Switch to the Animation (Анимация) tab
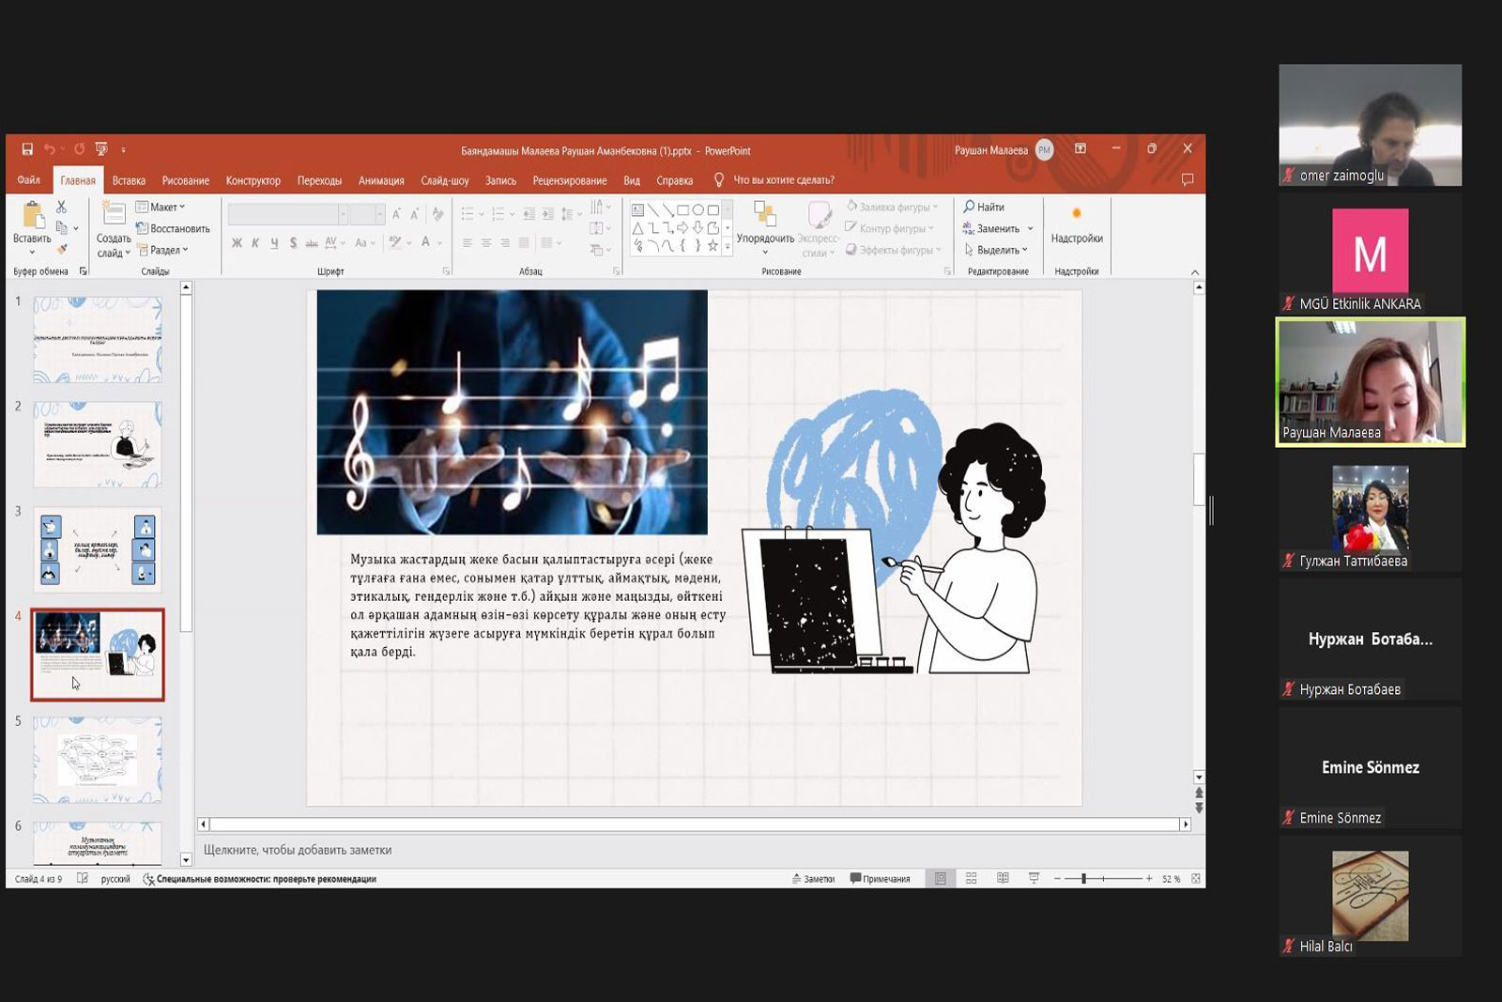 pos(381,180)
